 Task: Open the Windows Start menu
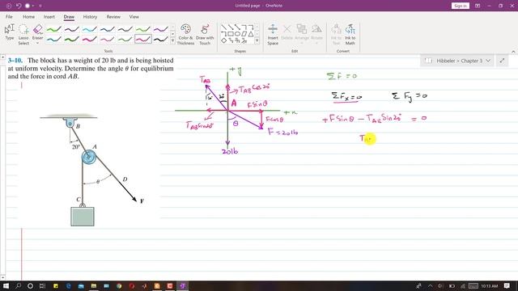(x=6, y=285)
